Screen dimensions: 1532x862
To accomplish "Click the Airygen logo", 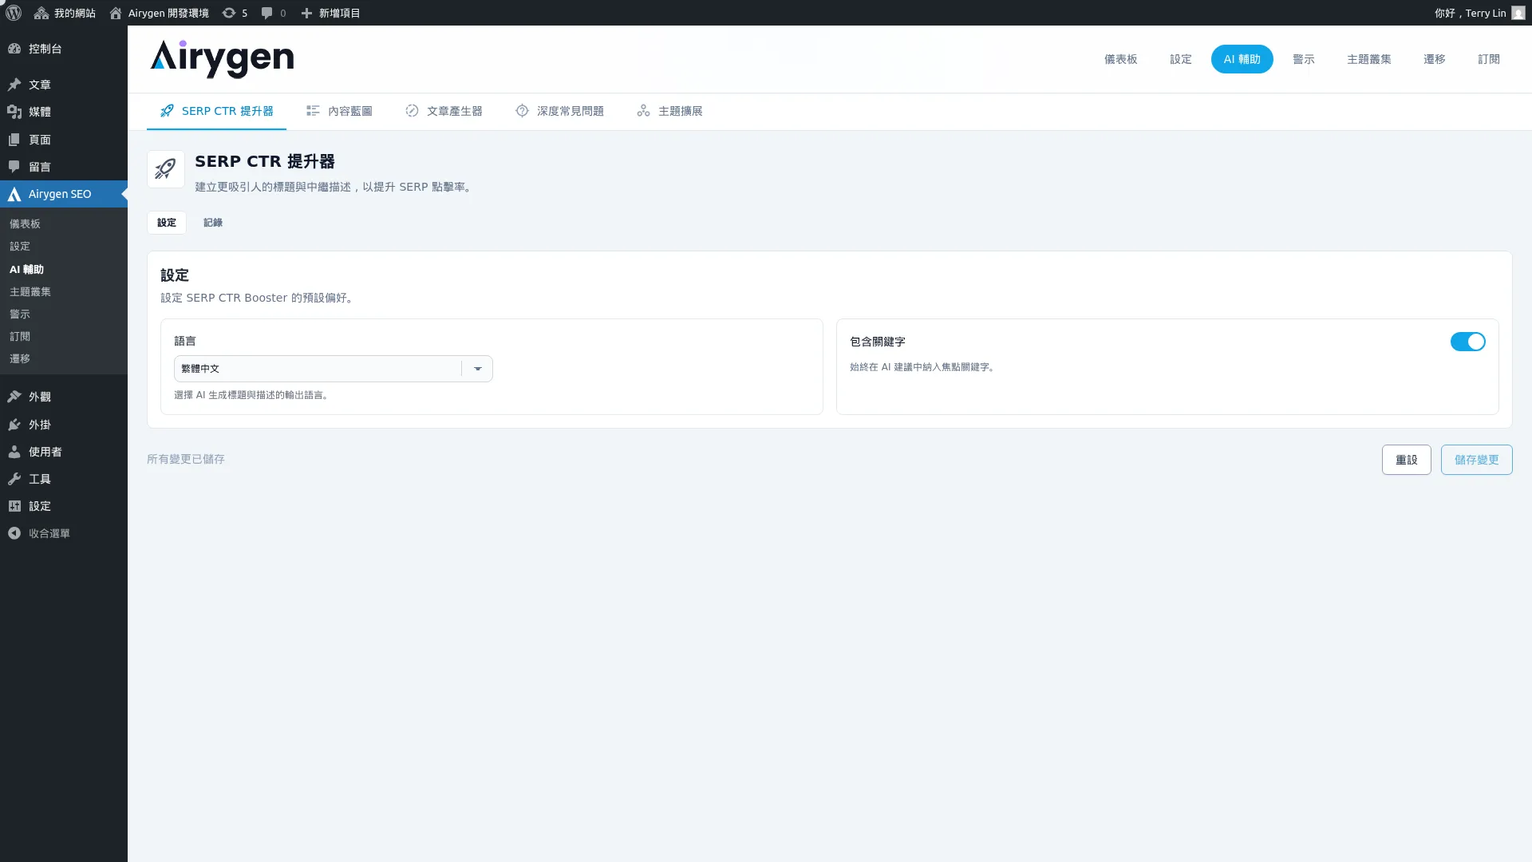I will click(x=222, y=59).
